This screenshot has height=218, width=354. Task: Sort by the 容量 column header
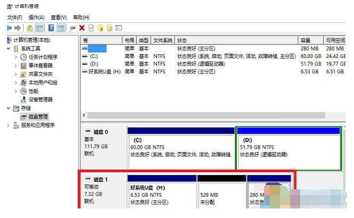311,40
